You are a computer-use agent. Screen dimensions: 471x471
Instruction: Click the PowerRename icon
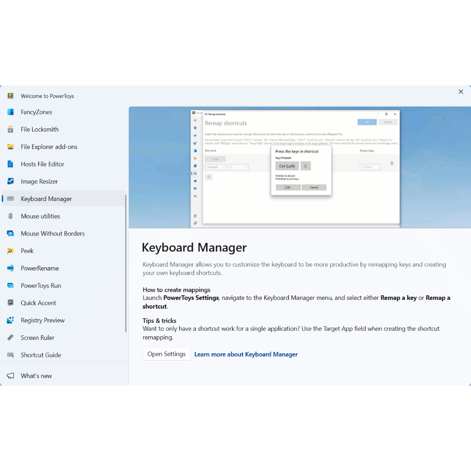click(x=11, y=268)
